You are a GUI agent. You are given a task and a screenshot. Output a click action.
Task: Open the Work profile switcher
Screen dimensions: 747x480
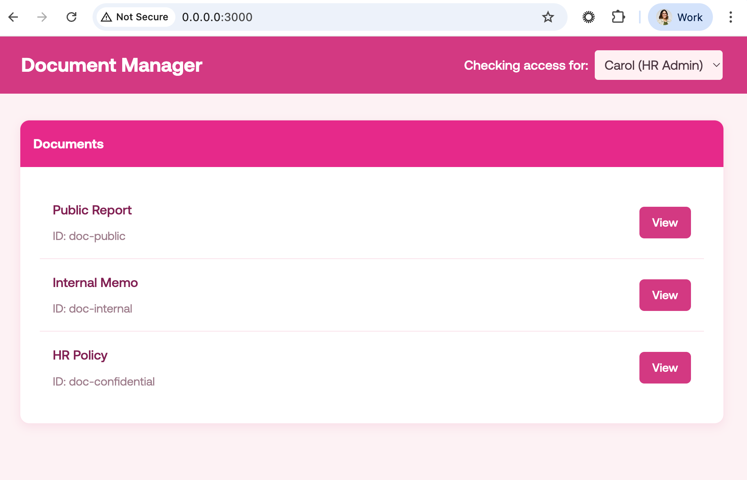click(680, 17)
